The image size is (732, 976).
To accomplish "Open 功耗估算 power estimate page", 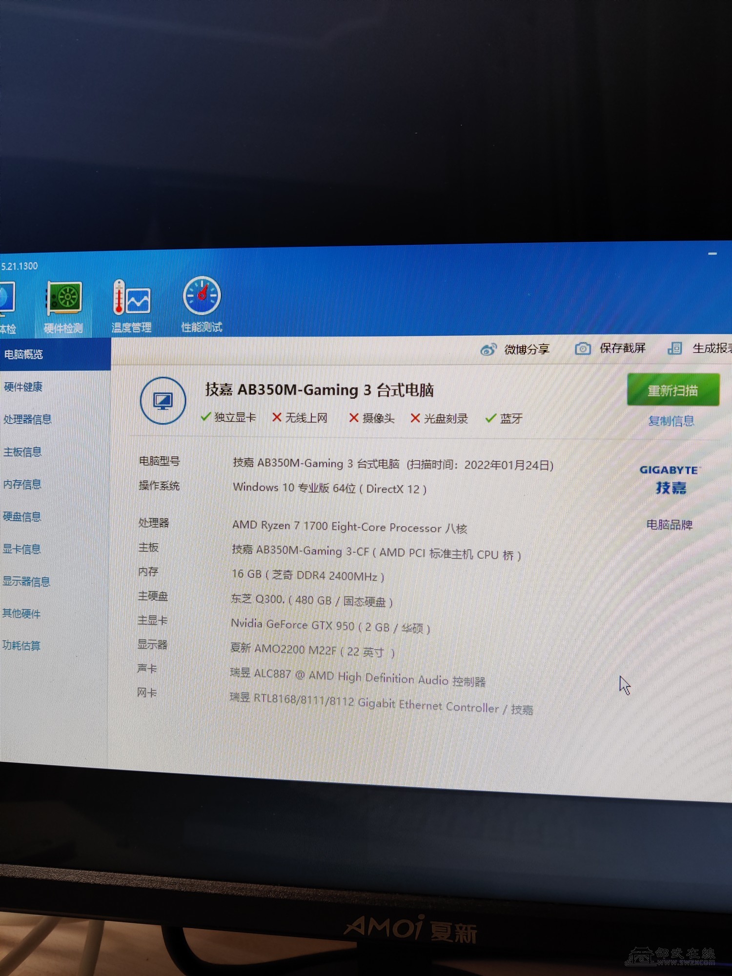I will [21, 646].
